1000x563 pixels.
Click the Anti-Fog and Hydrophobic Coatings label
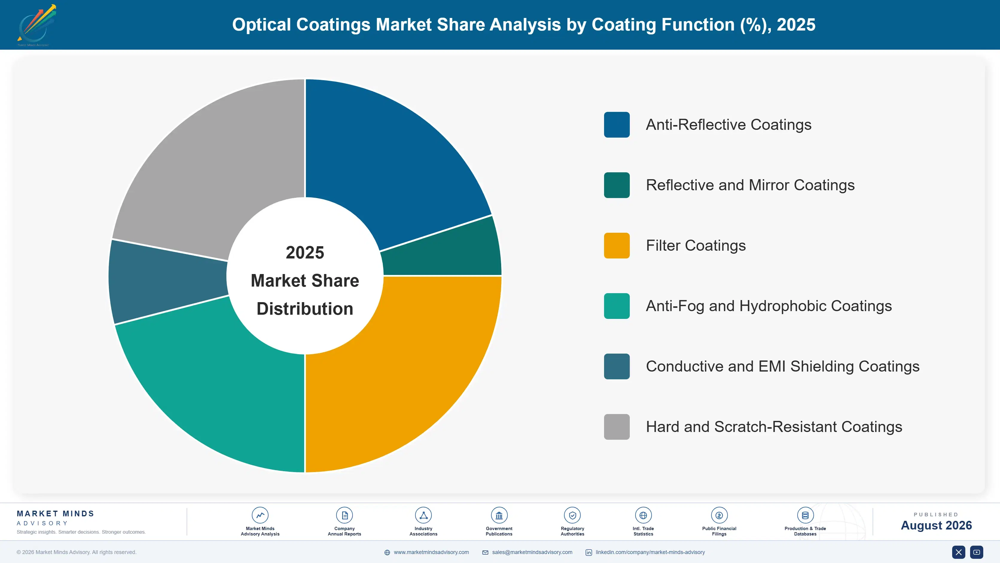[x=769, y=306]
